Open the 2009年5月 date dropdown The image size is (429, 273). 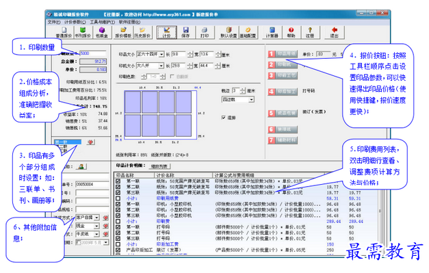[x=105, y=242]
